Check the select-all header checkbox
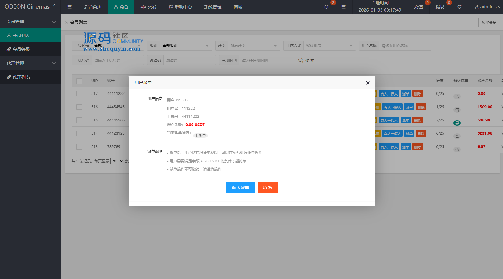 click(79, 81)
